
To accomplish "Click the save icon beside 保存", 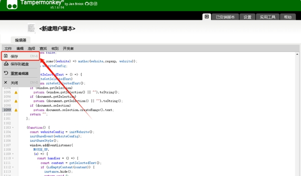I will [x=6, y=56].
